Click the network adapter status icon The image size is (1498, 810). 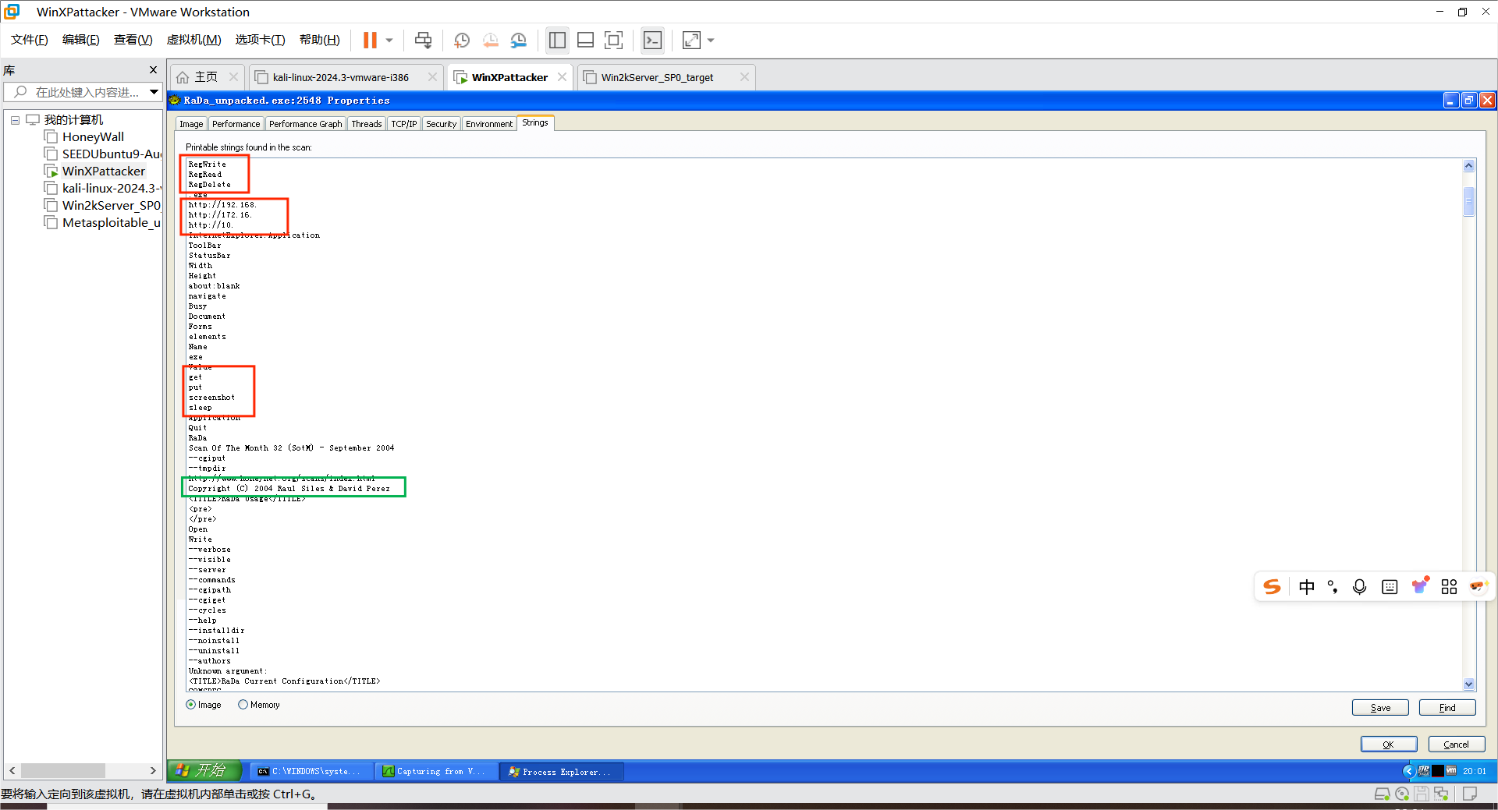[1441, 794]
